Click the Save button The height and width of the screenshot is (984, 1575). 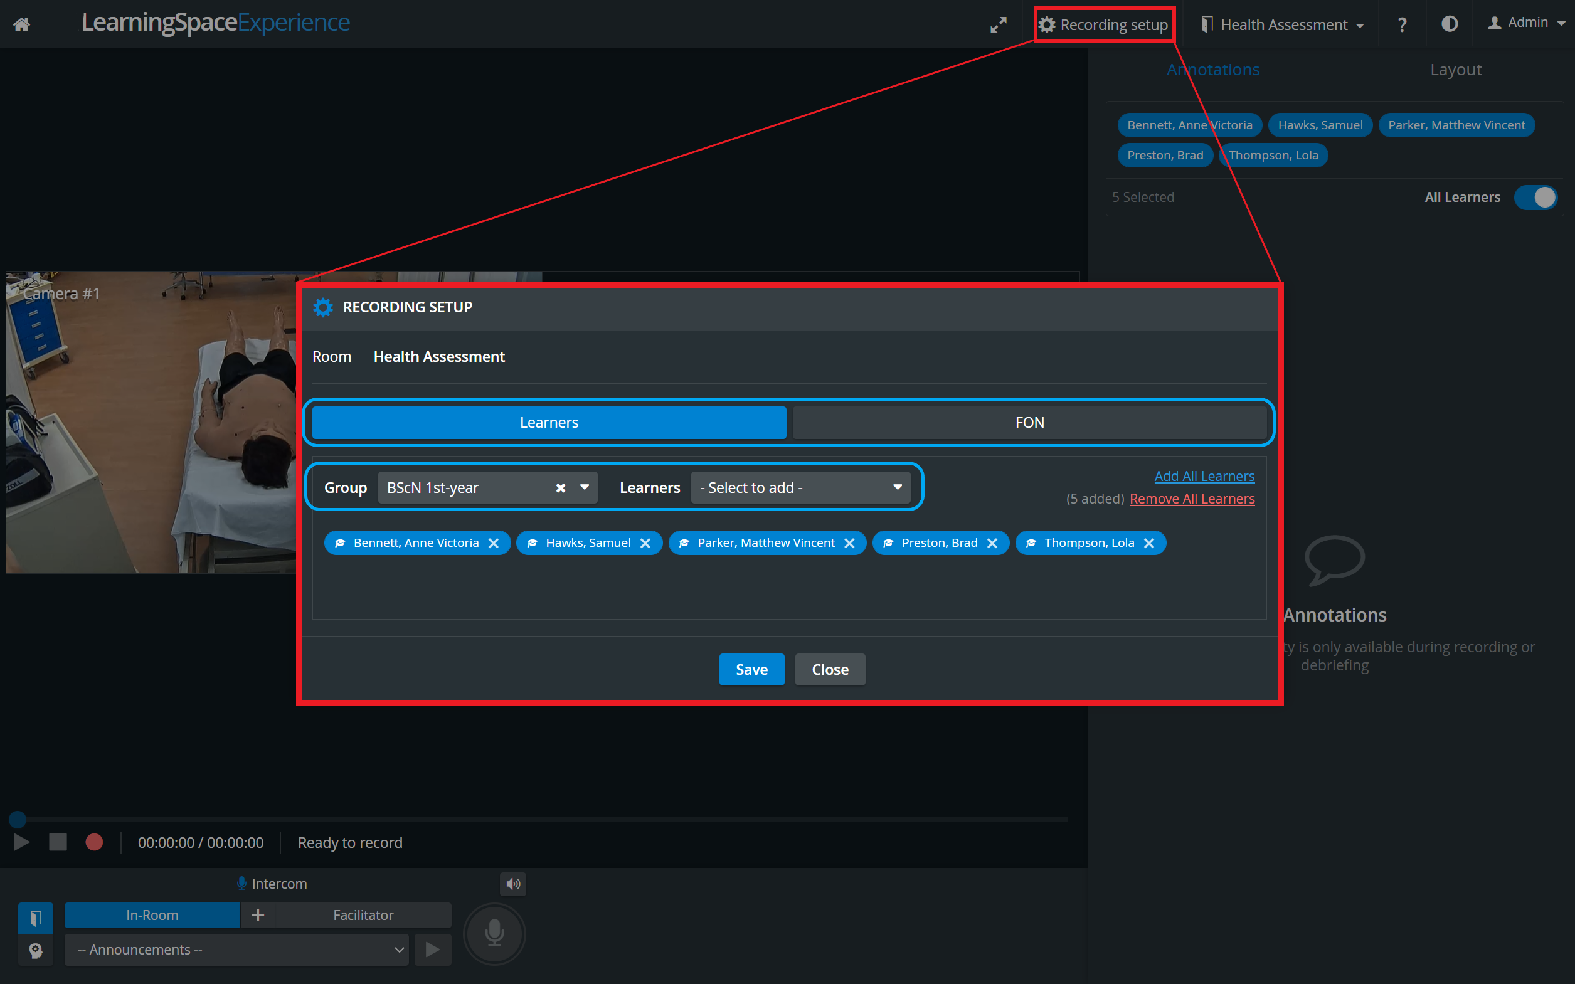coord(751,669)
